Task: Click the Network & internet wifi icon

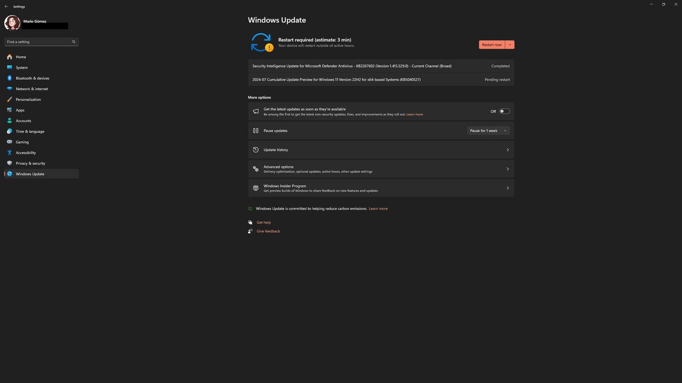Action: pos(9,89)
